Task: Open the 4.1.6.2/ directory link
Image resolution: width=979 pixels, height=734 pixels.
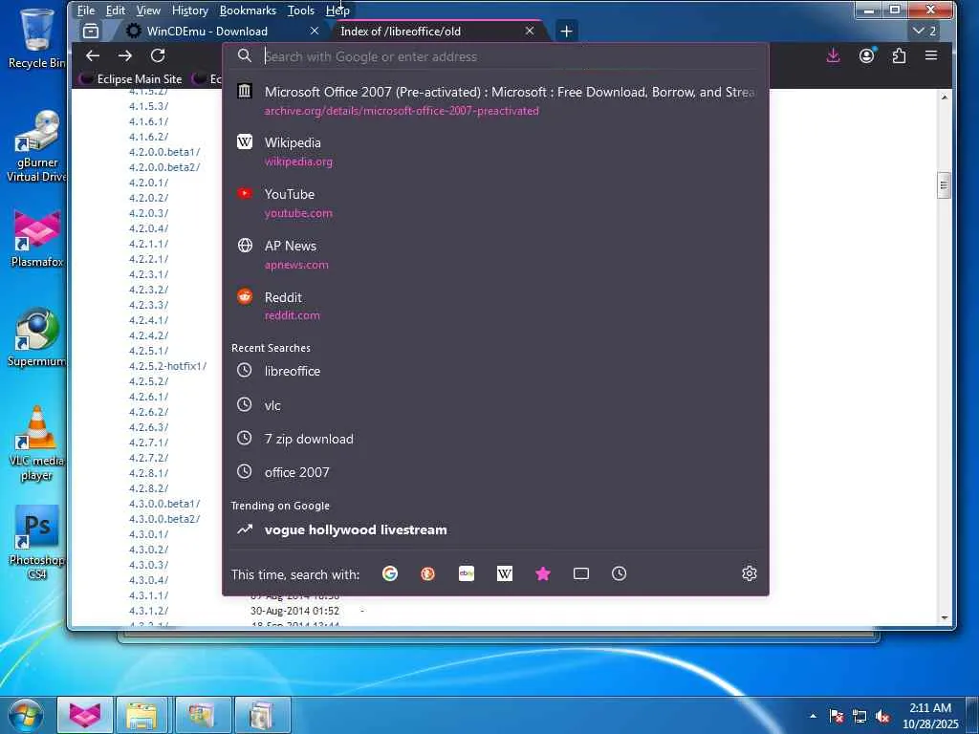Action: pyautogui.click(x=148, y=137)
